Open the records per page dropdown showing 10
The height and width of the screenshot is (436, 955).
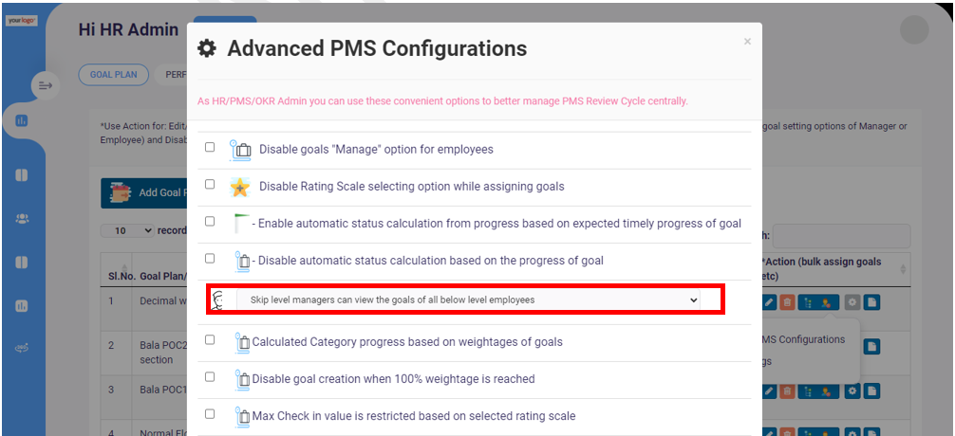pyautogui.click(x=128, y=231)
